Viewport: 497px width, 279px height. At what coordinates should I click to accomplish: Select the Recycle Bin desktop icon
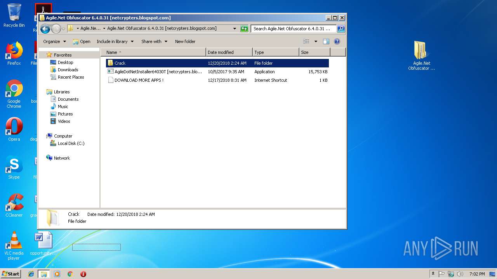(x=14, y=15)
